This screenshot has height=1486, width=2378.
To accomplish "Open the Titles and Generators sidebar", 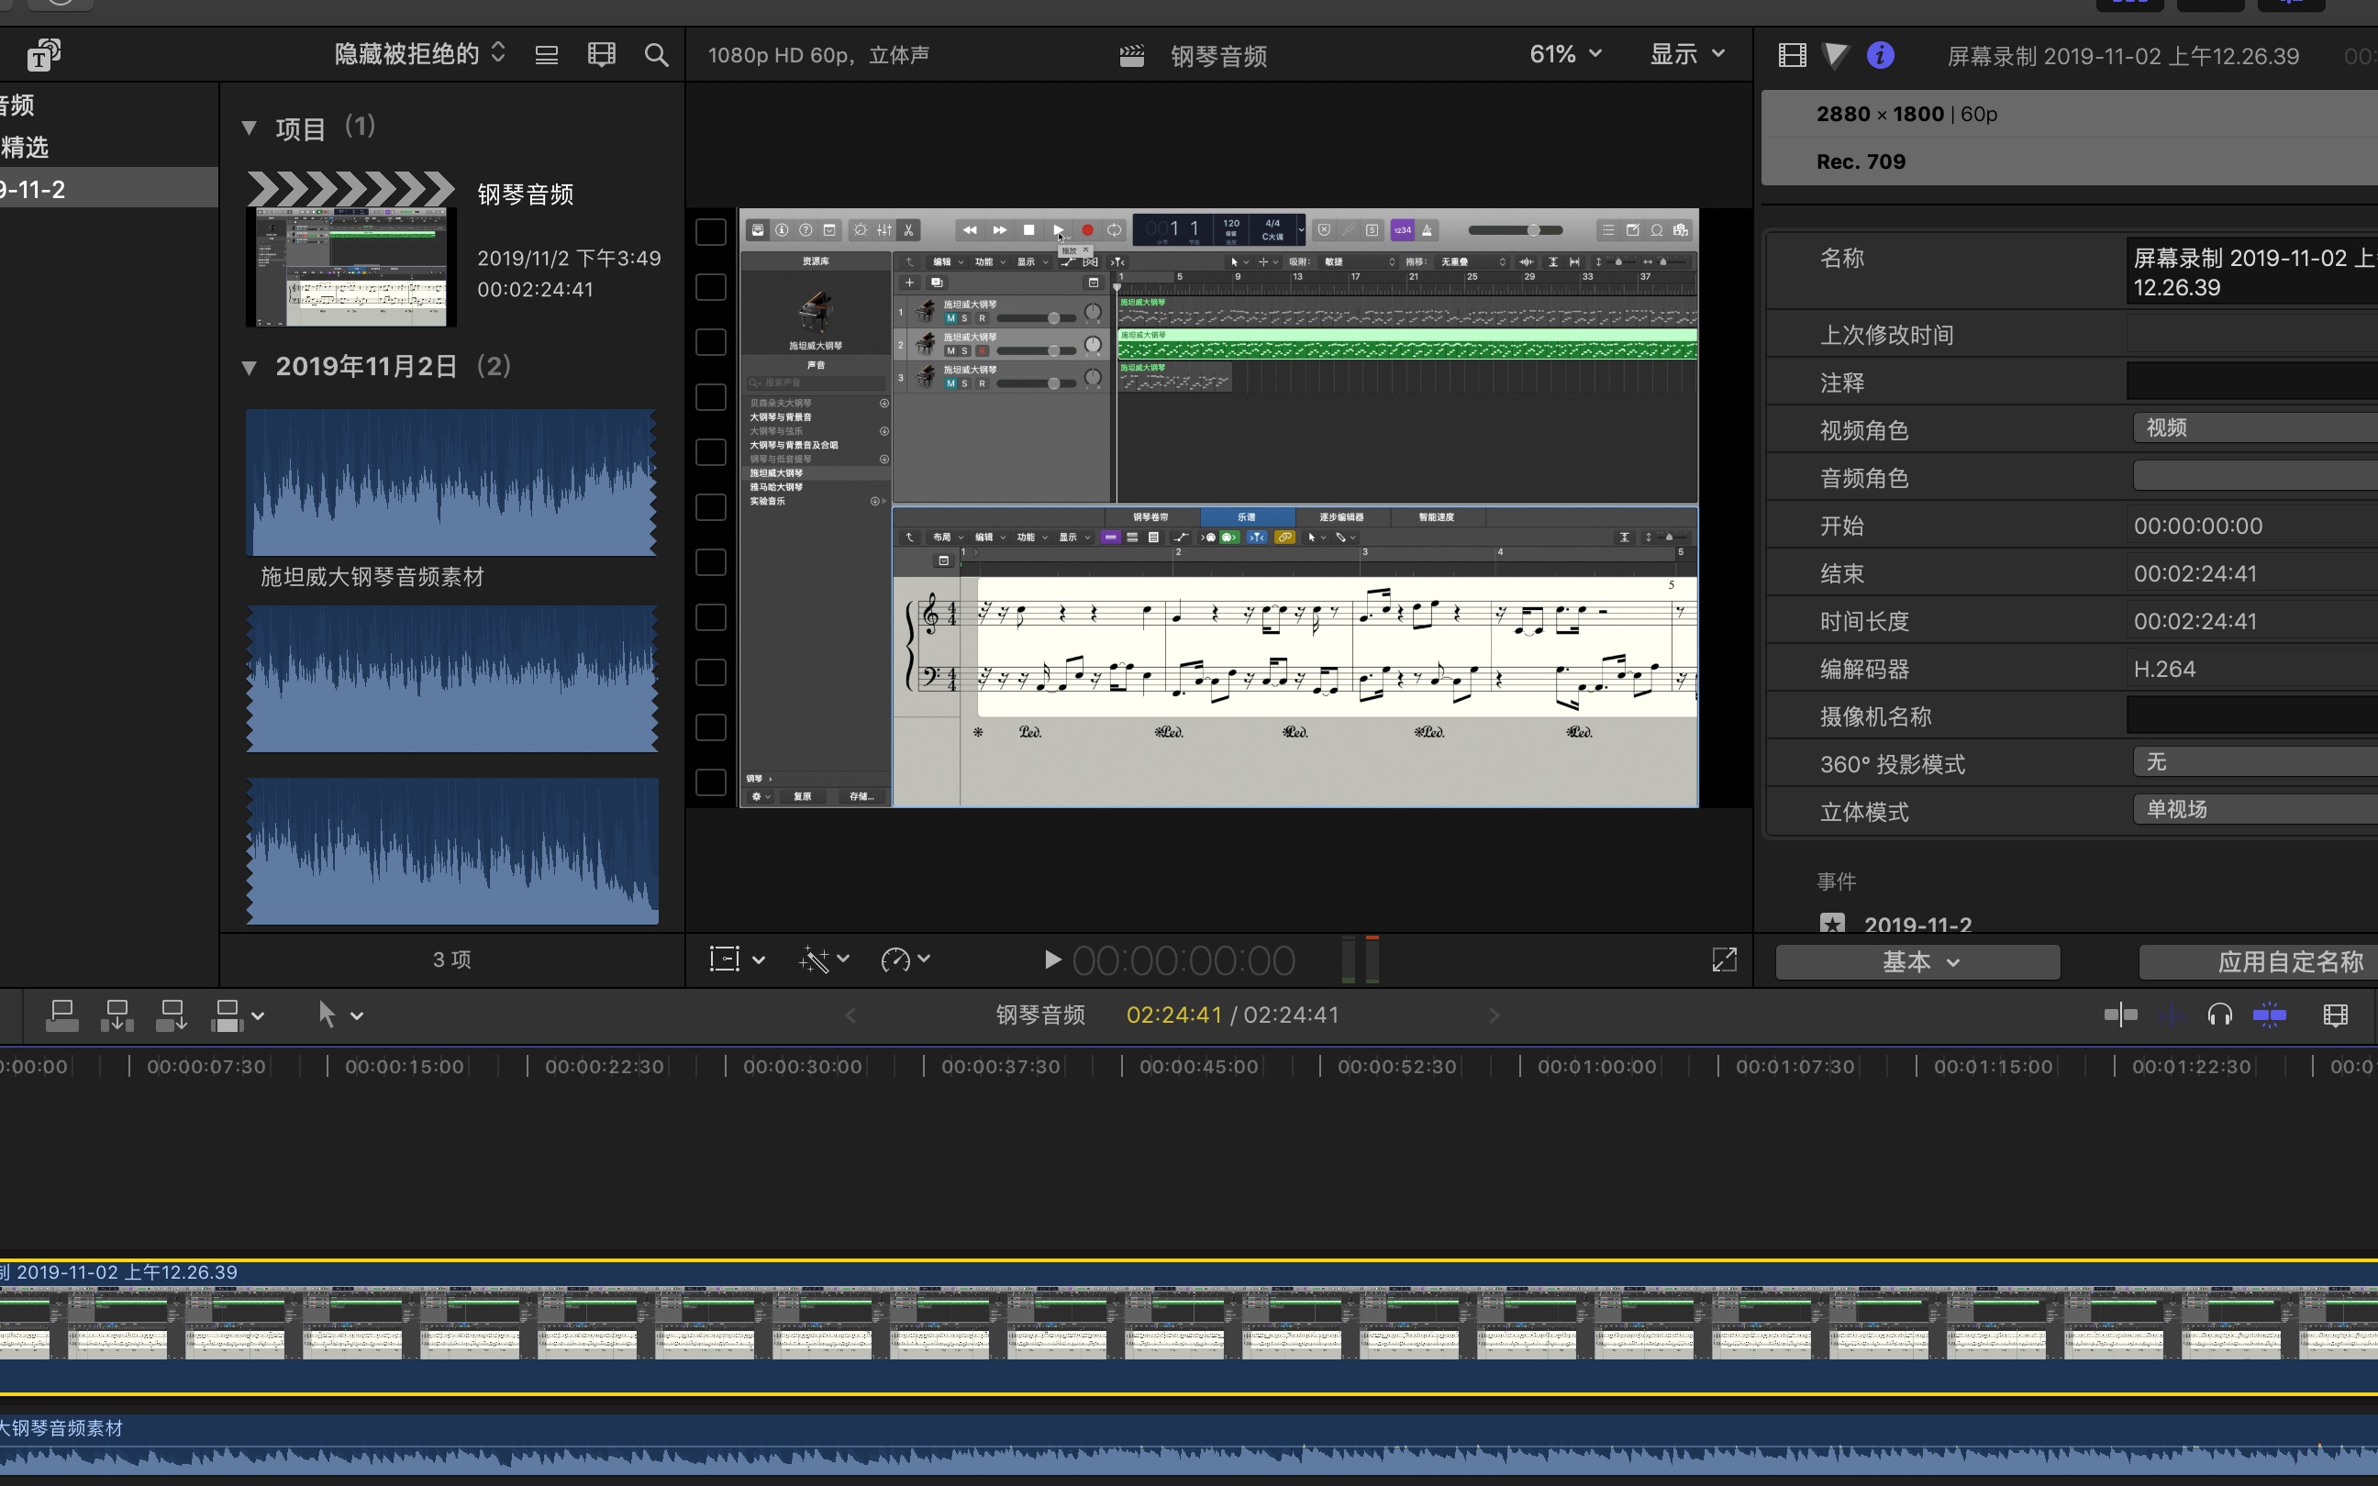I will (43, 55).
